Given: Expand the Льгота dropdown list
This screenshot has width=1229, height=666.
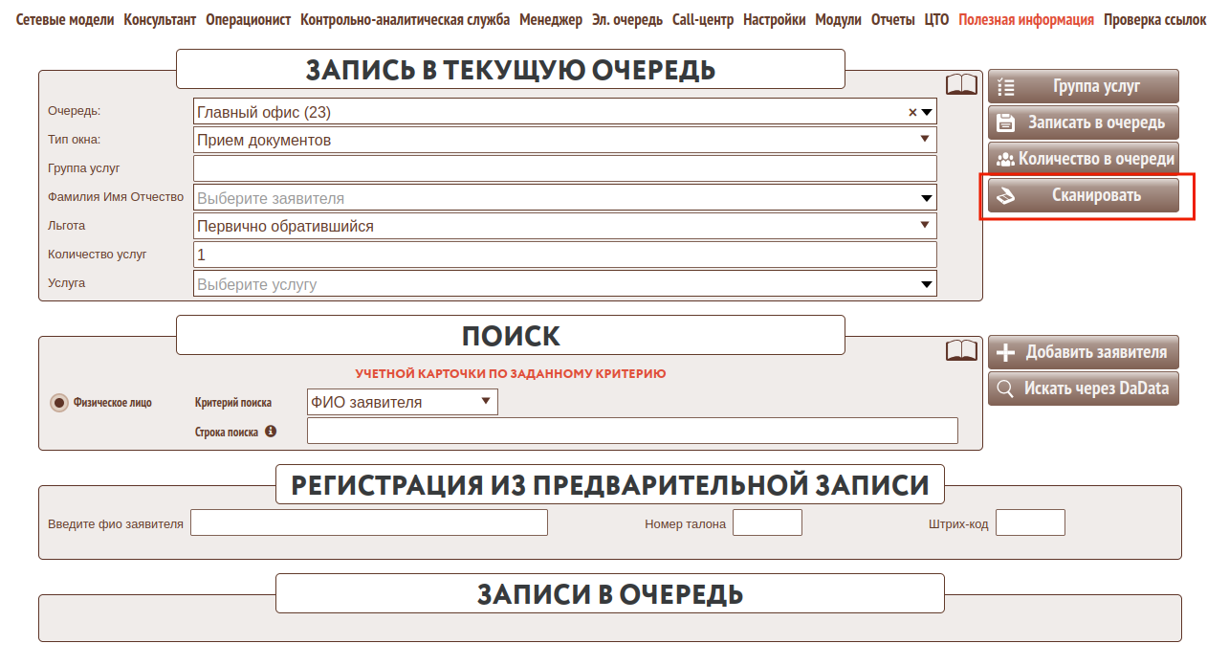Looking at the screenshot, I should (x=925, y=226).
